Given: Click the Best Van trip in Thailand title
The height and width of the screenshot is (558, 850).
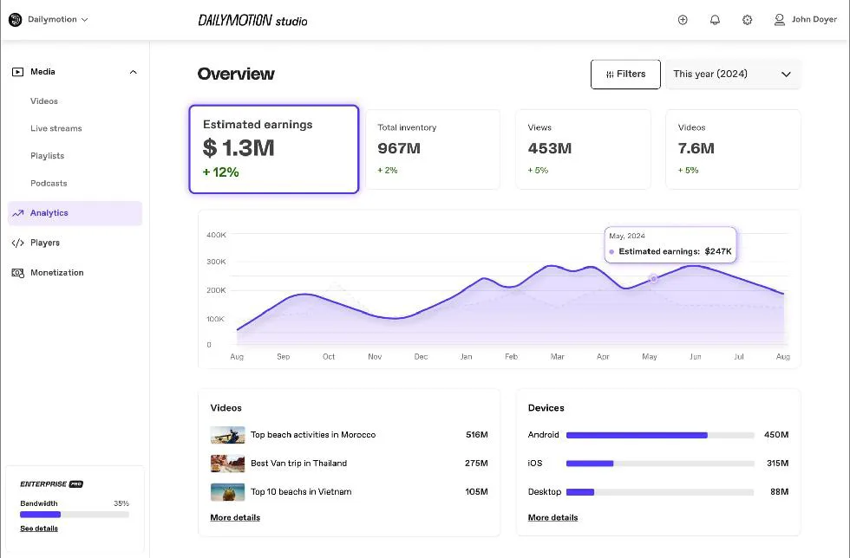Looking at the screenshot, I should pyautogui.click(x=298, y=464).
